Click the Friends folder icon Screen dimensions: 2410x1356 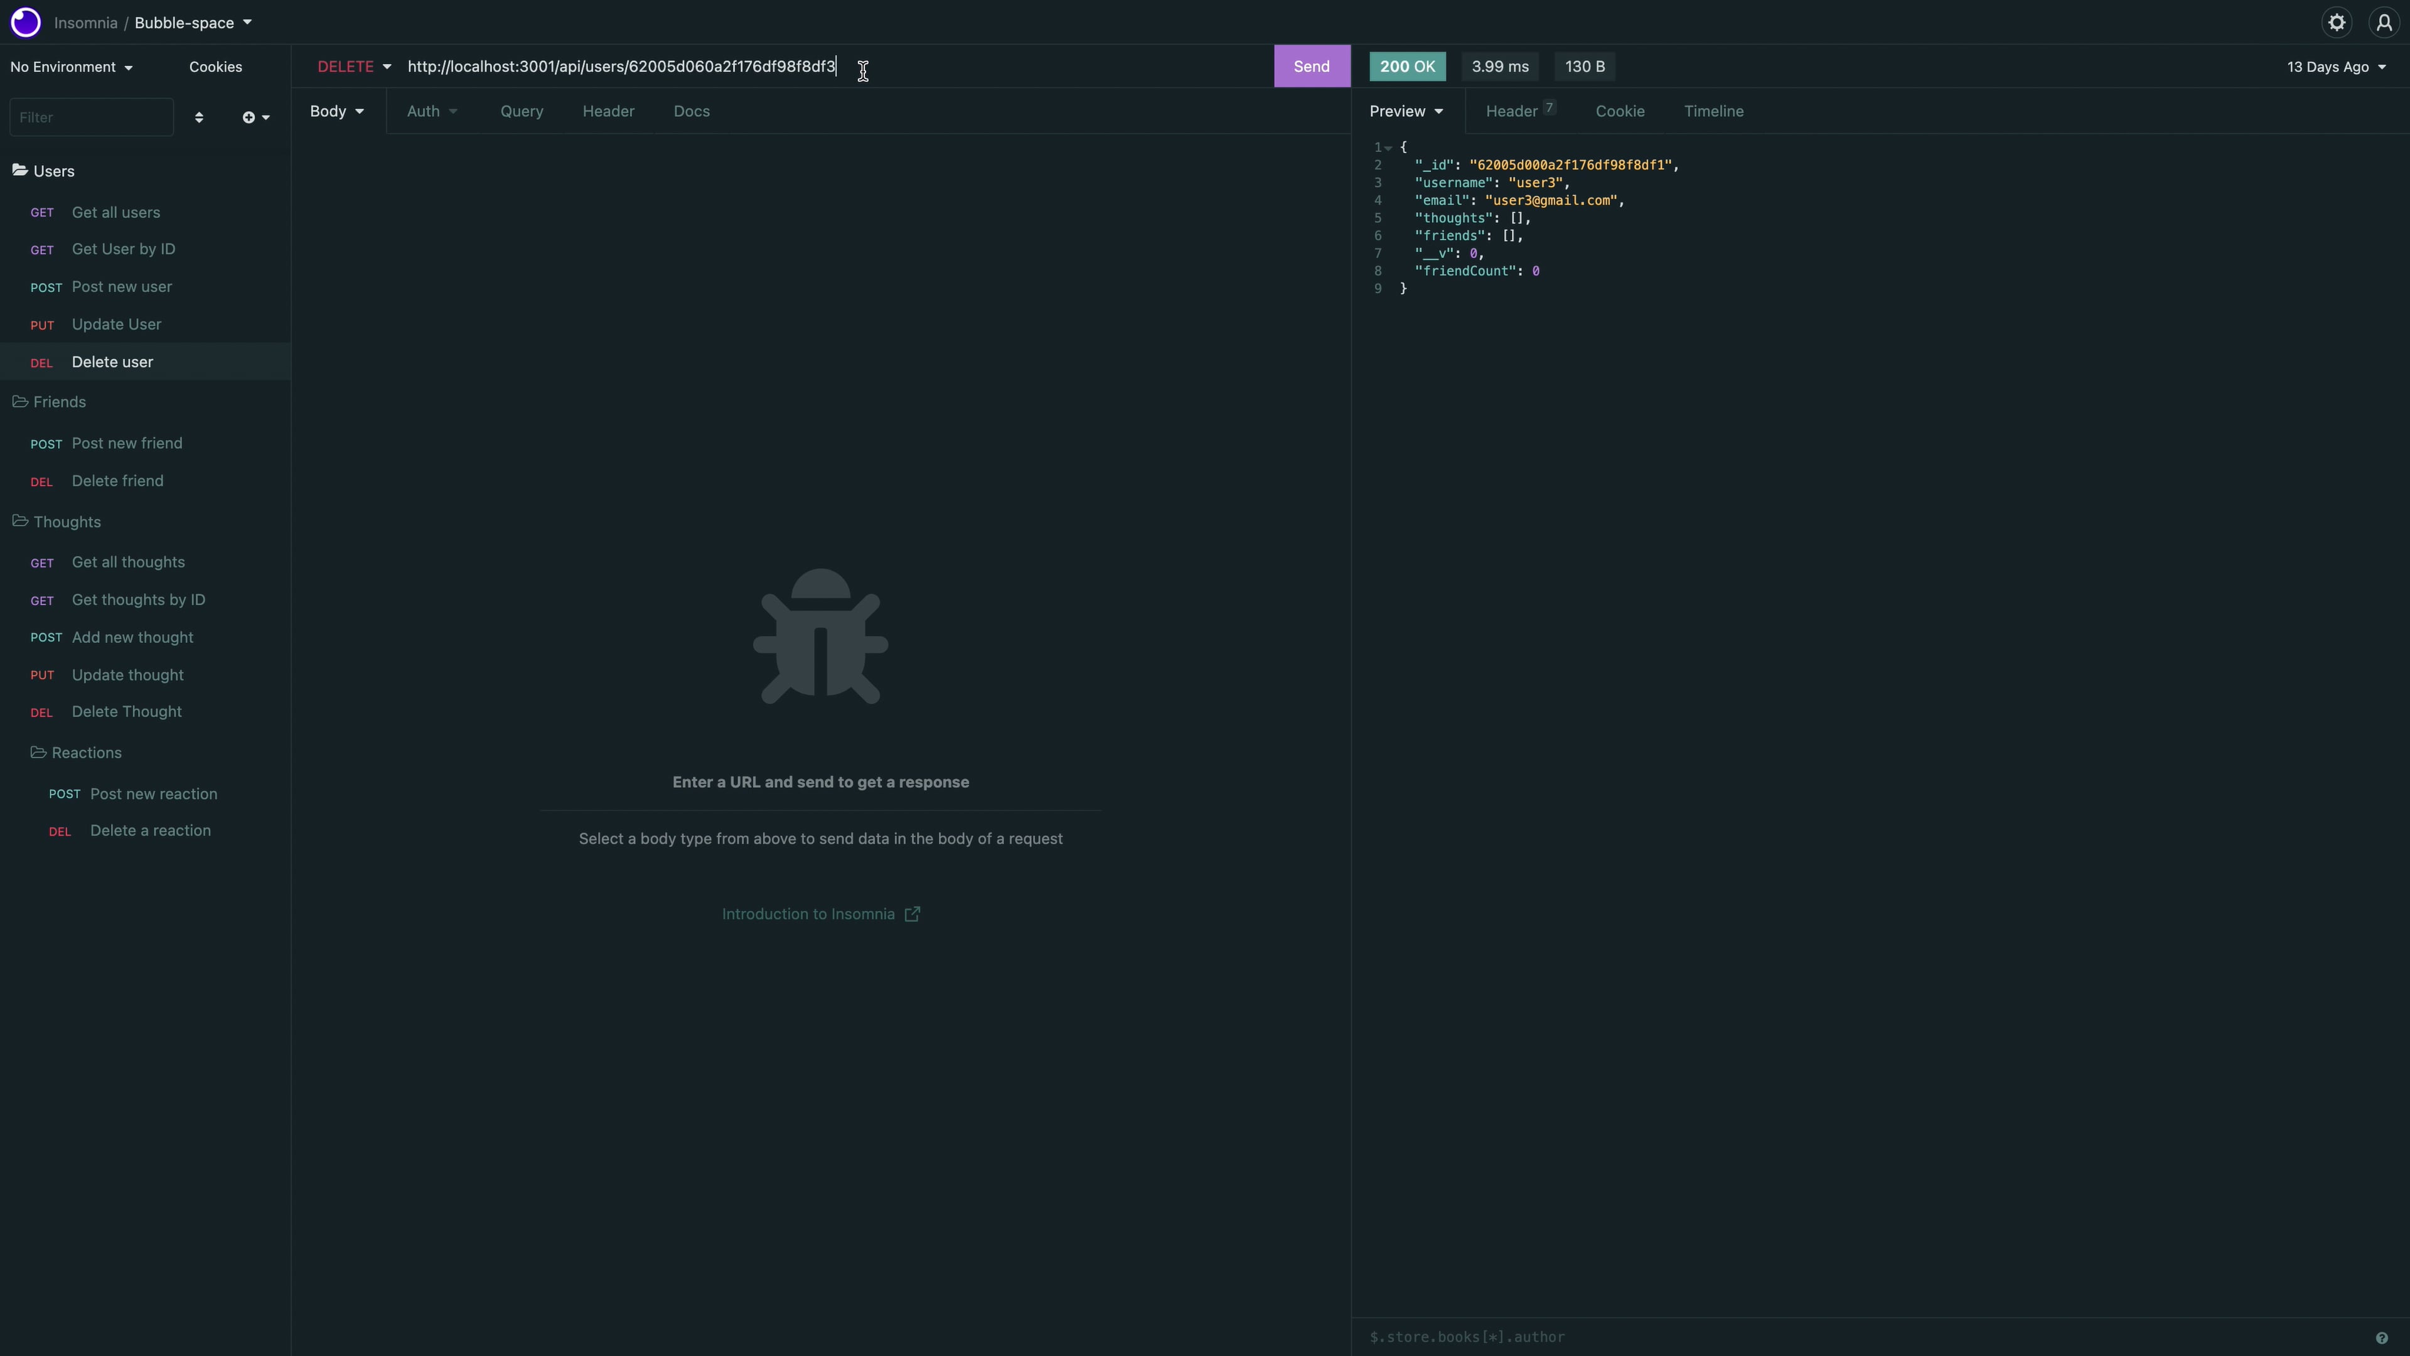click(x=19, y=402)
